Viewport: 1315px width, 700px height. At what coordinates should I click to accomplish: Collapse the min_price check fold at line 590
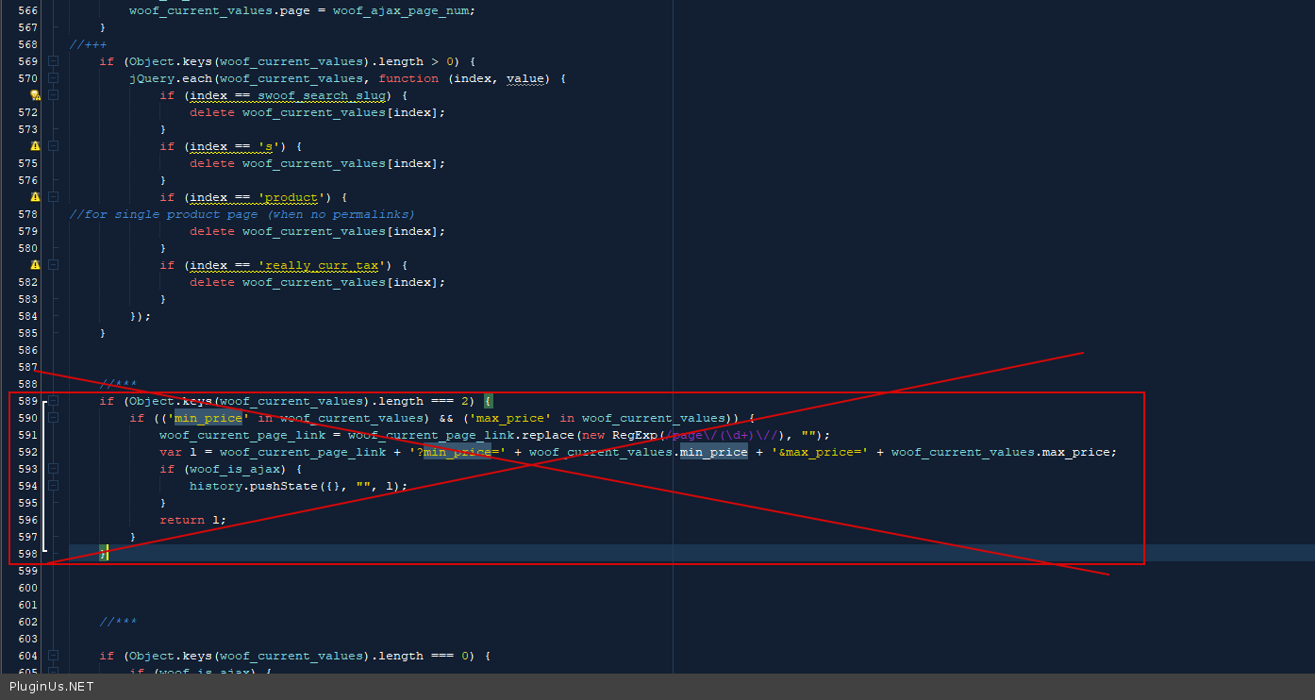point(54,418)
